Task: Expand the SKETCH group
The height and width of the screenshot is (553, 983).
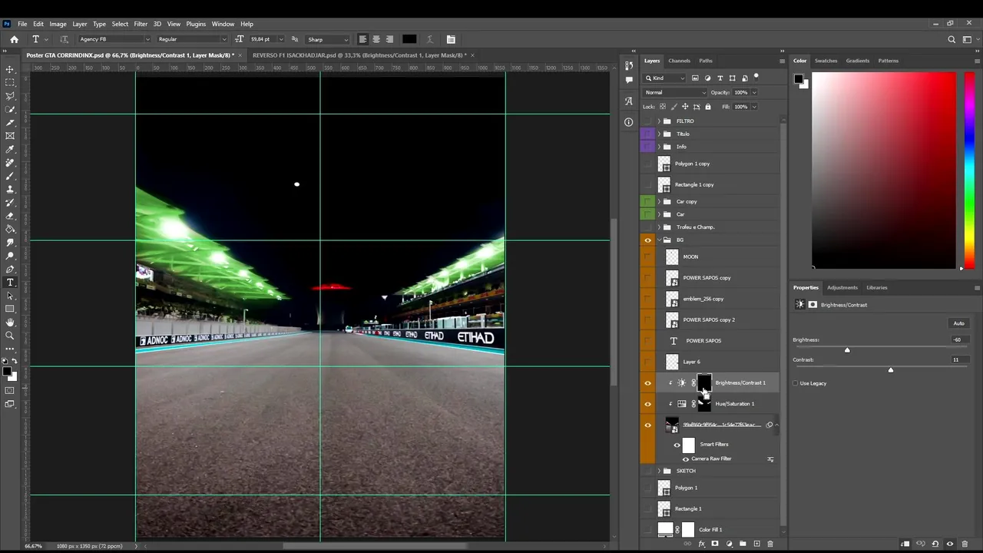Action: pyautogui.click(x=658, y=471)
